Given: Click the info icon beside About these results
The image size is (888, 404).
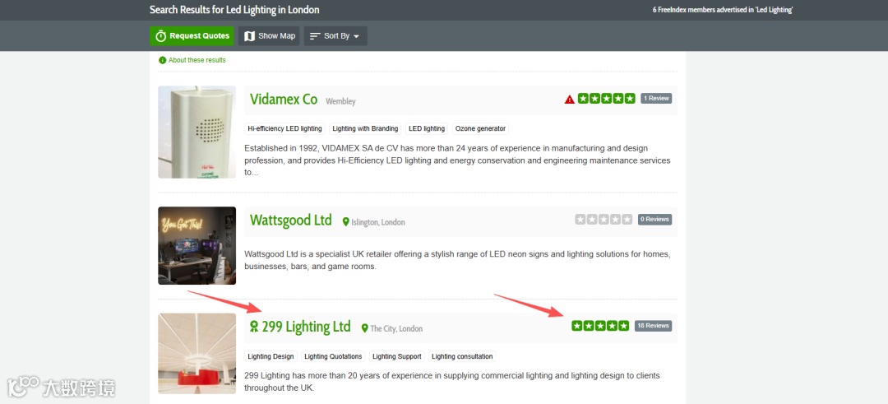Looking at the screenshot, I should (x=163, y=60).
